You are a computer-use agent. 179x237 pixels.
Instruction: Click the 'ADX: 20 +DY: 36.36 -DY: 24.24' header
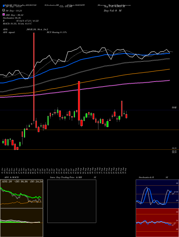click(x=22, y=181)
